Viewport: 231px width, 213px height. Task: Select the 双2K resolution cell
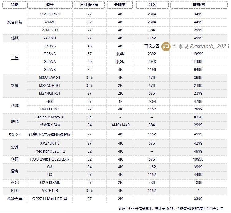click(120, 62)
